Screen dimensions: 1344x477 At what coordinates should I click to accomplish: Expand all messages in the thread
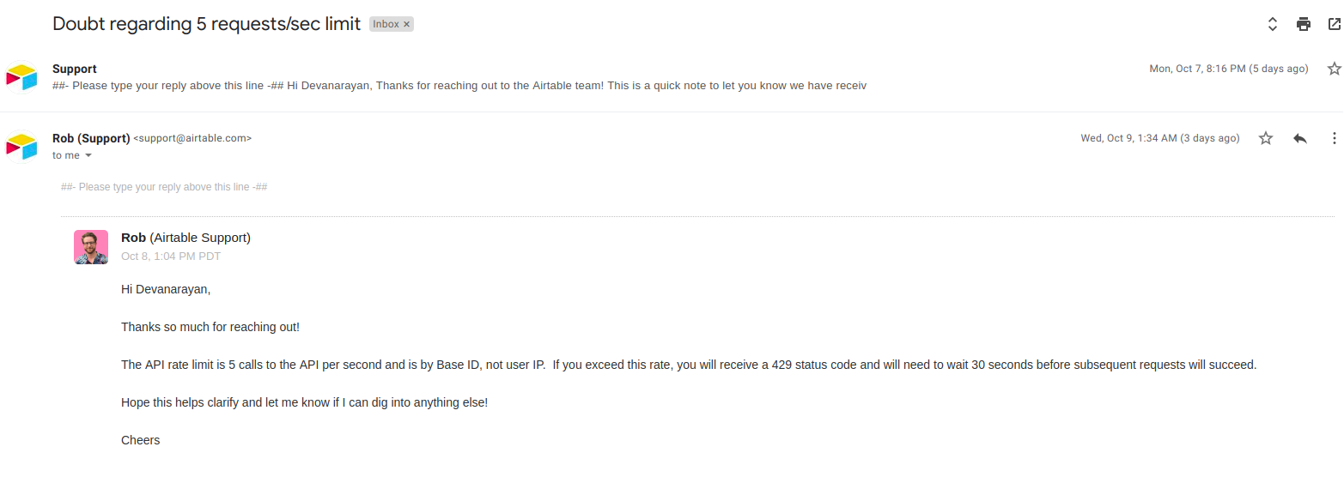point(1273,24)
